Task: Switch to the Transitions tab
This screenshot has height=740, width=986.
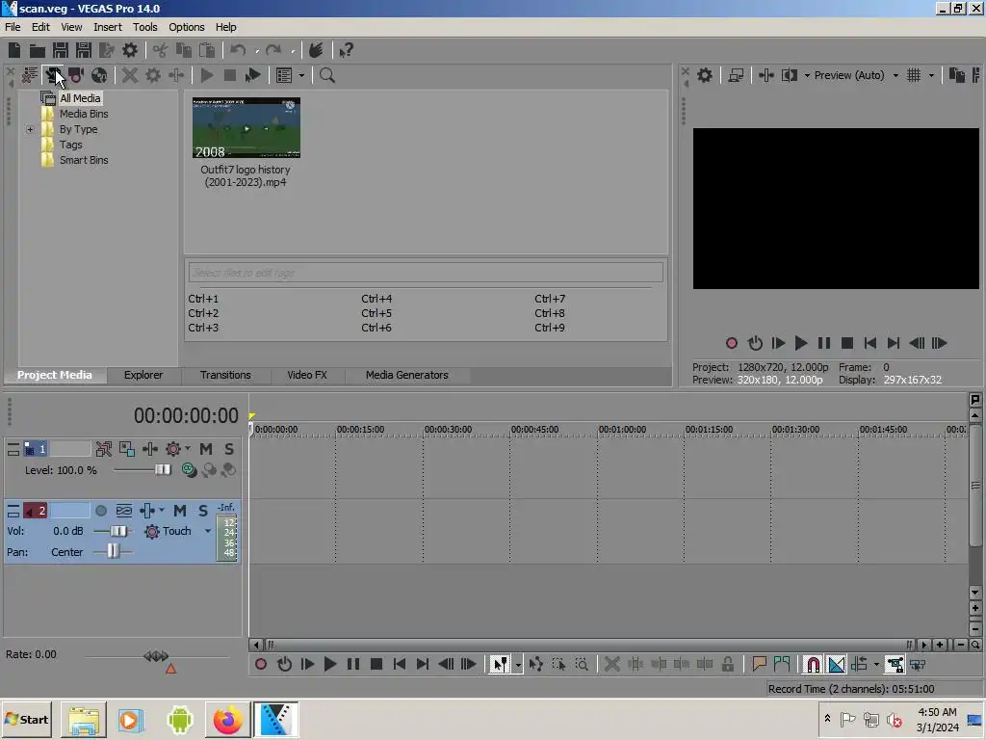Action: (225, 375)
